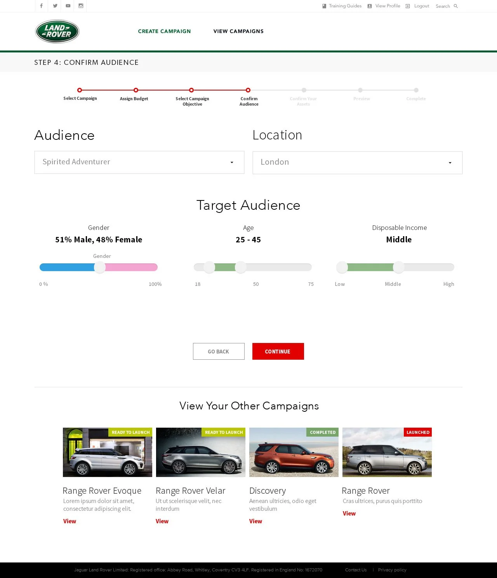Image resolution: width=497 pixels, height=578 pixels.
Task: Open the Audience dropdown Spirited Adventurer
Action: pyautogui.click(x=139, y=162)
